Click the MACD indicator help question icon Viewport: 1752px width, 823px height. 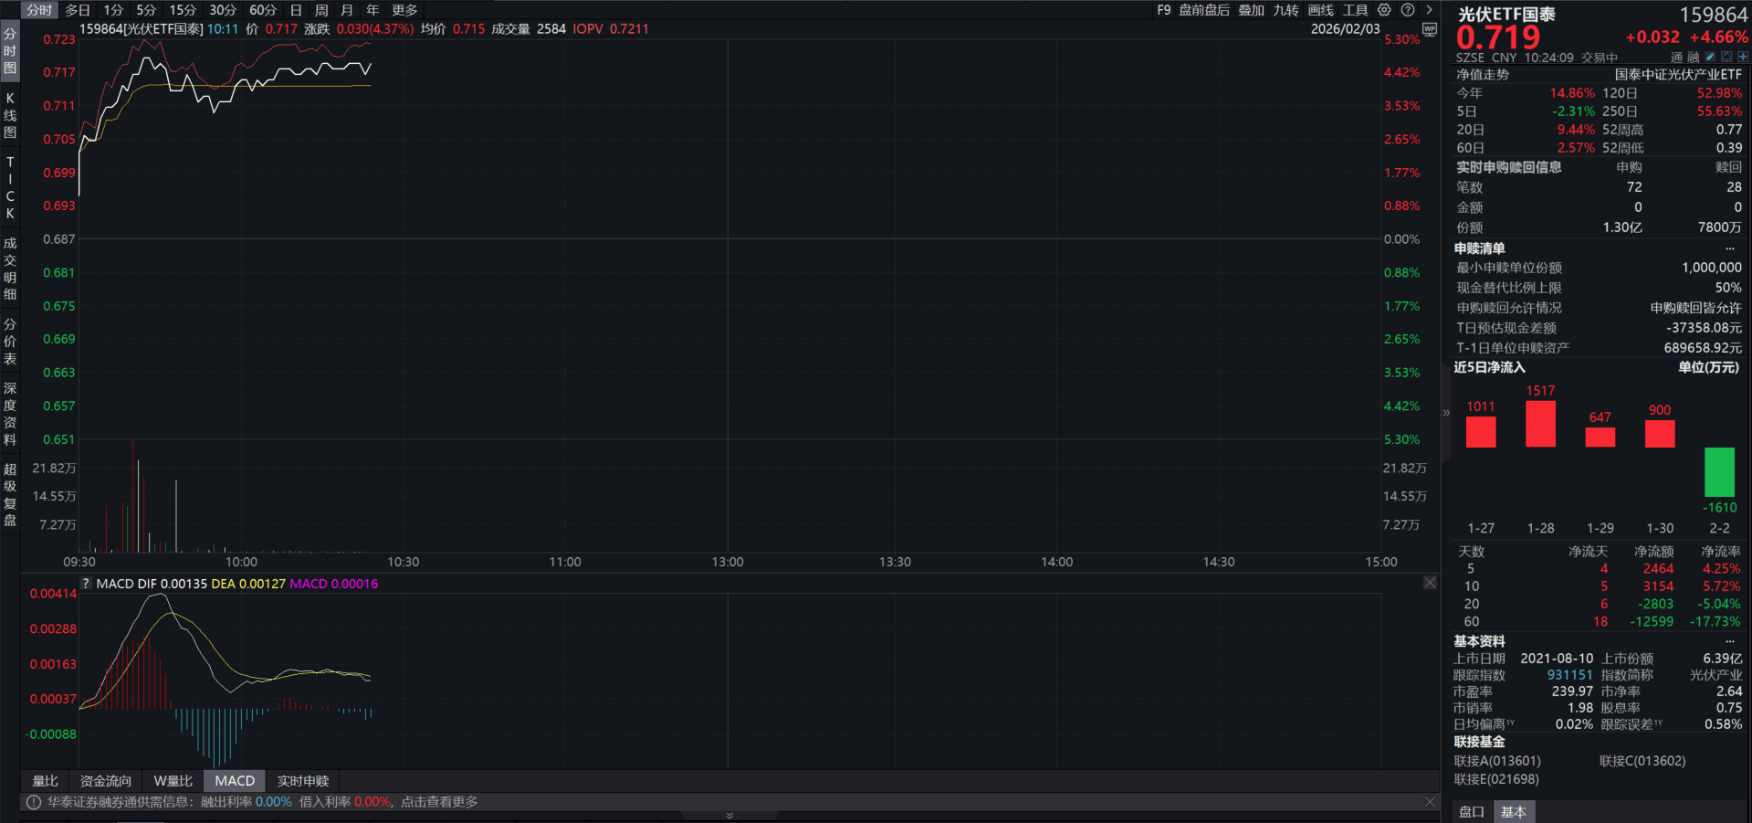pyautogui.click(x=87, y=584)
